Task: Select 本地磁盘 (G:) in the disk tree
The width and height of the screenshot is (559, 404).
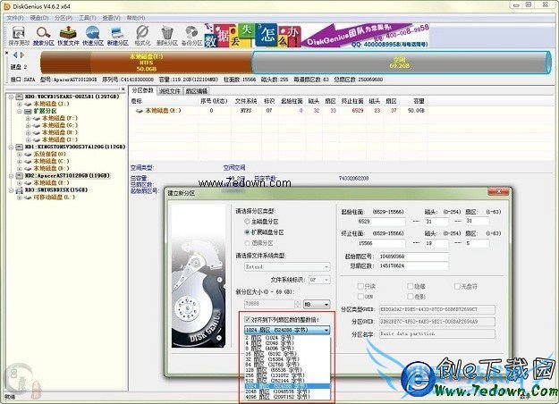Action: [60, 125]
